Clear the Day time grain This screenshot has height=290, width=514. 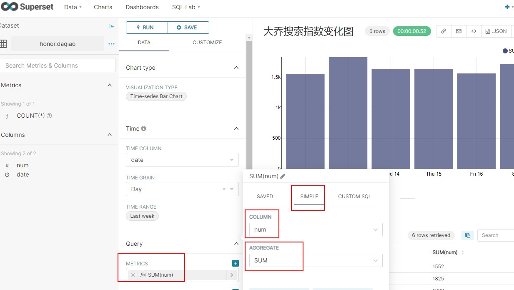[224, 189]
